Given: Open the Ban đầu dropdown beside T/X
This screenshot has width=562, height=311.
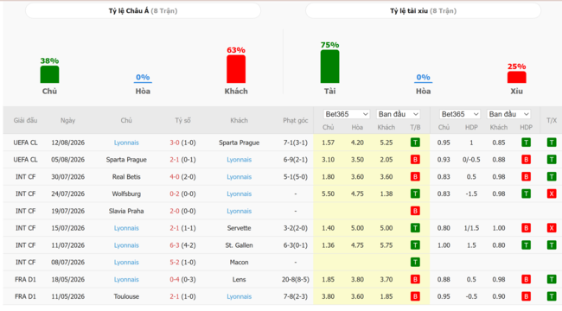Looking at the screenshot, I should [x=508, y=114].
